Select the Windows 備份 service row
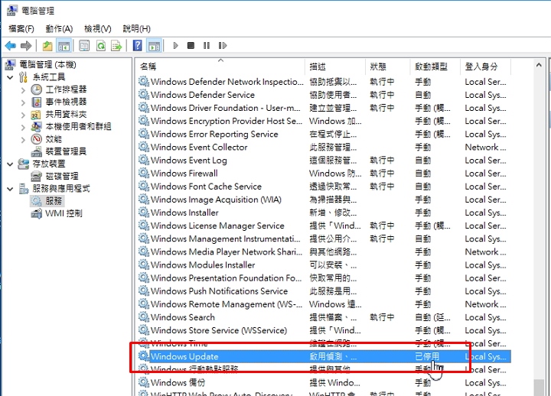 point(324,383)
